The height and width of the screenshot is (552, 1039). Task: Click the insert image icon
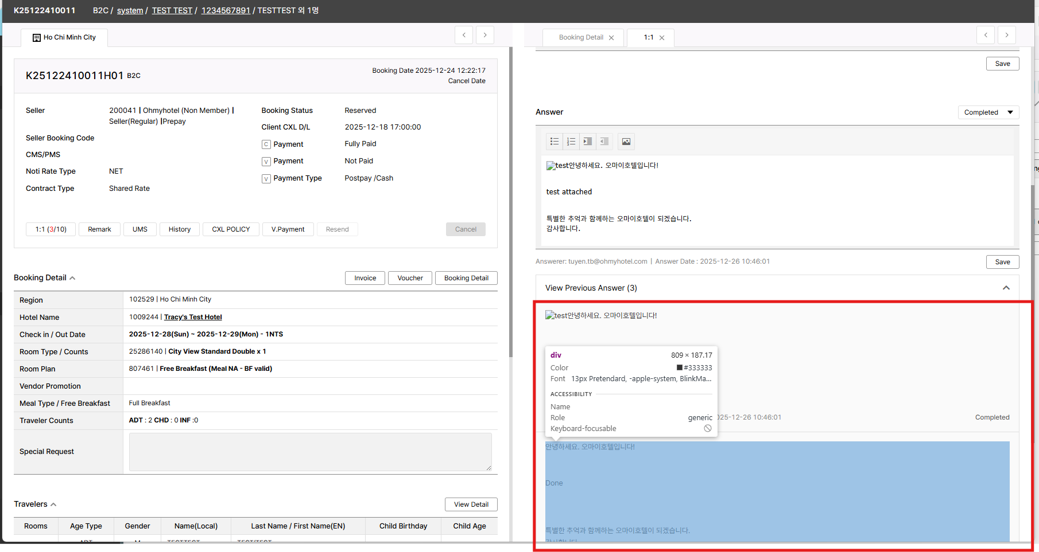(x=626, y=142)
